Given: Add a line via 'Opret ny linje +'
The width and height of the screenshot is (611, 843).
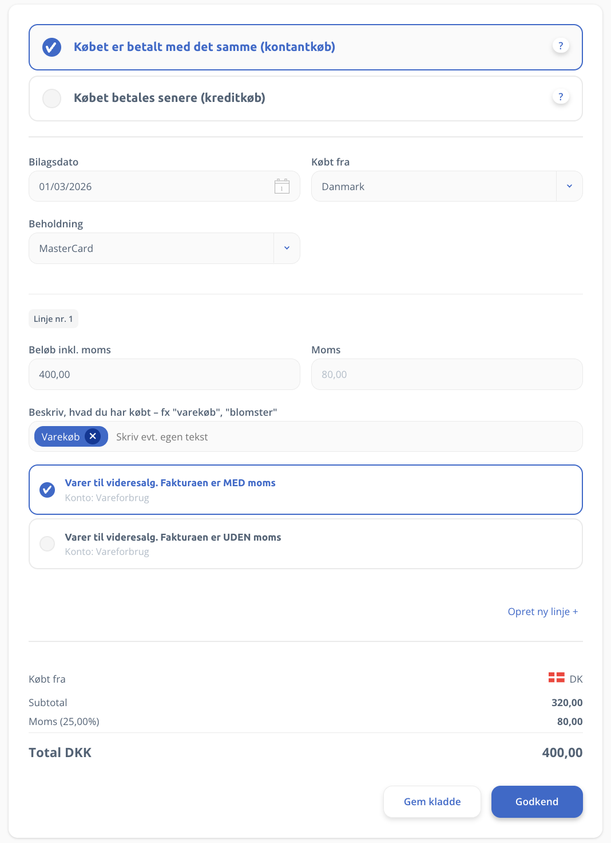Looking at the screenshot, I should coord(542,612).
